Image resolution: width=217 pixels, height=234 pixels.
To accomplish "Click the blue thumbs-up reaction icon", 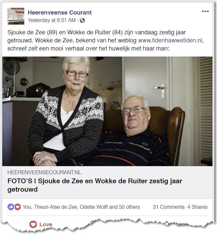I will [x=11, y=207].
